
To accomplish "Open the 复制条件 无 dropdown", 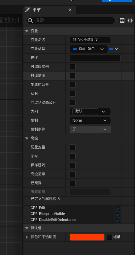I will (90, 129).
